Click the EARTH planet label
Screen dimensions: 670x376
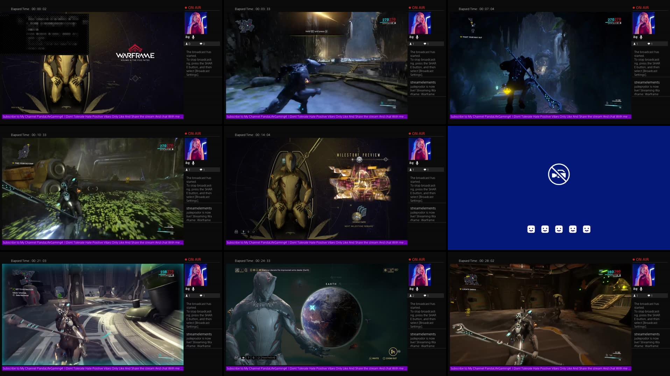tap(331, 284)
